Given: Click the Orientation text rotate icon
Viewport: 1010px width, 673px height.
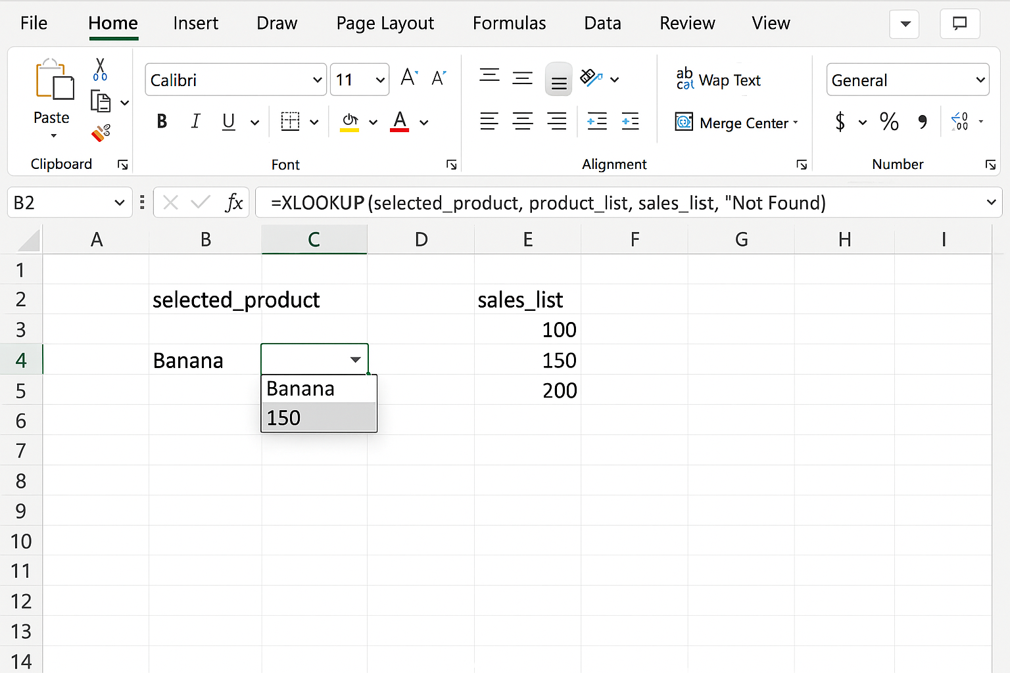Looking at the screenshot, I should (x=590, y=78).
